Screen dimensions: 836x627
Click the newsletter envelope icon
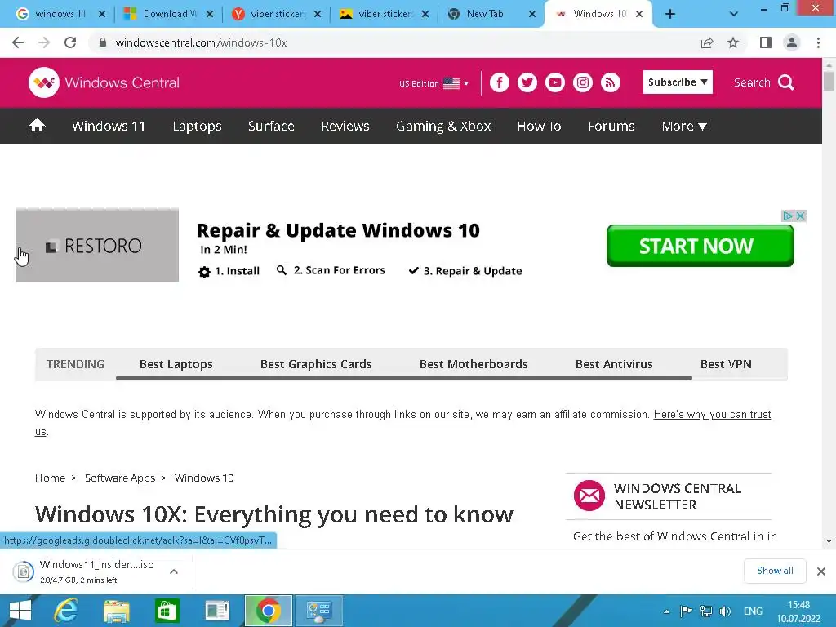point(589,496)
